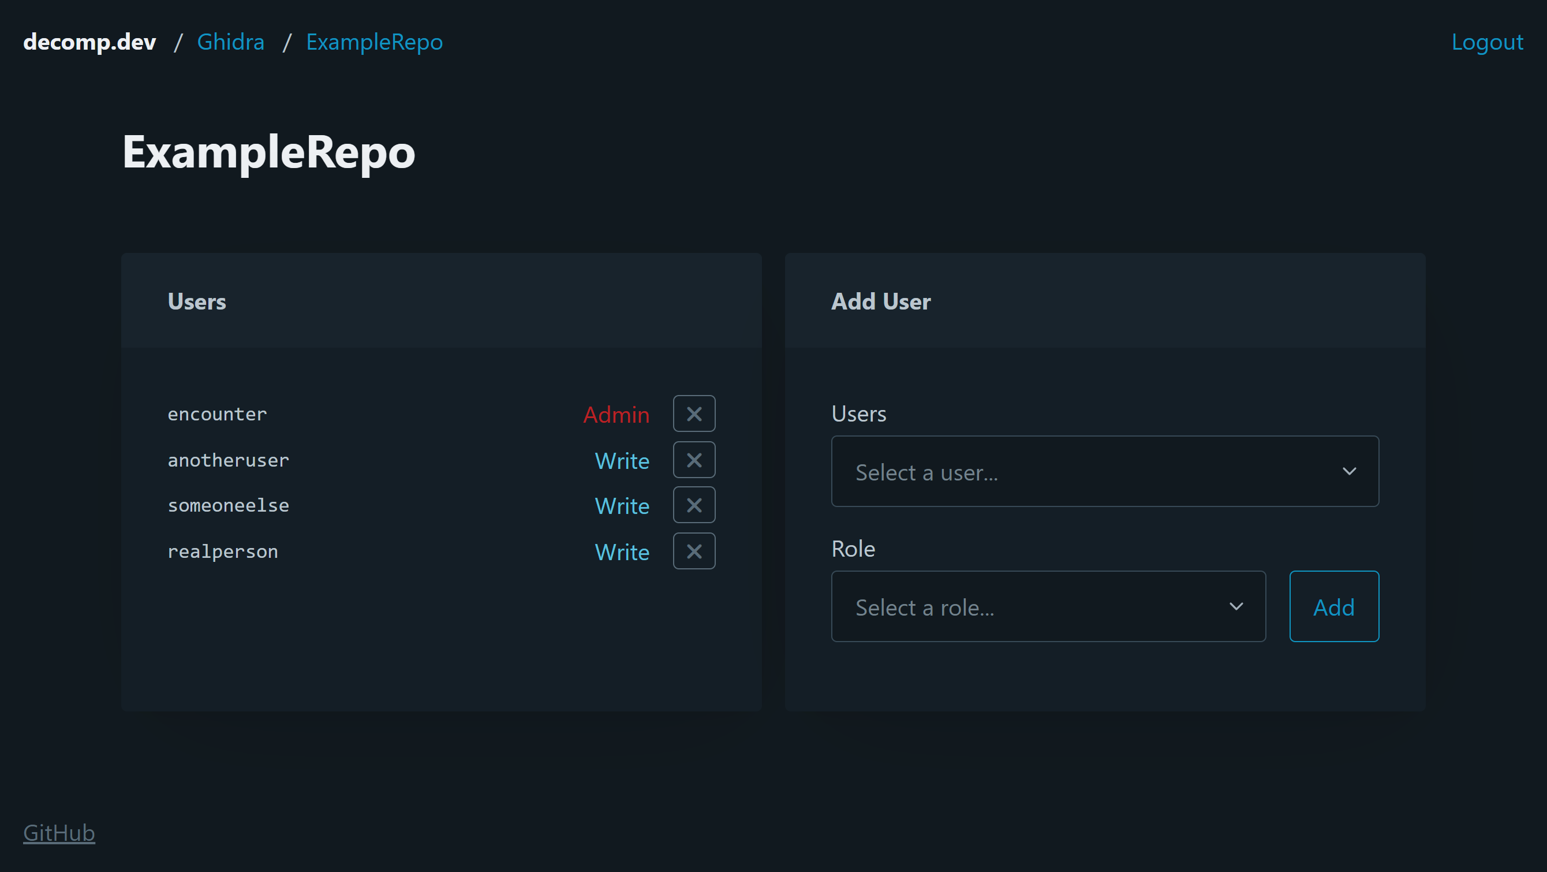
Task: Click chevron arrow in user select
Action: pyautogui.click(x=1349, y=471)
